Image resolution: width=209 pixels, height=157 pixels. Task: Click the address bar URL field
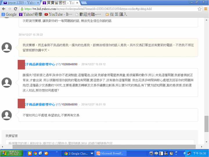coord(108,9)
